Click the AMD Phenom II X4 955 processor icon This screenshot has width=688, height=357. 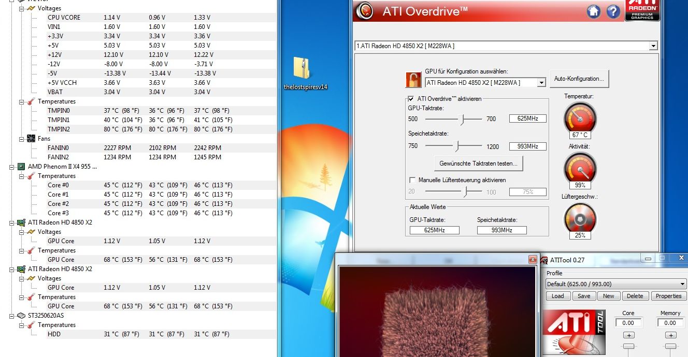coord(21,167)
